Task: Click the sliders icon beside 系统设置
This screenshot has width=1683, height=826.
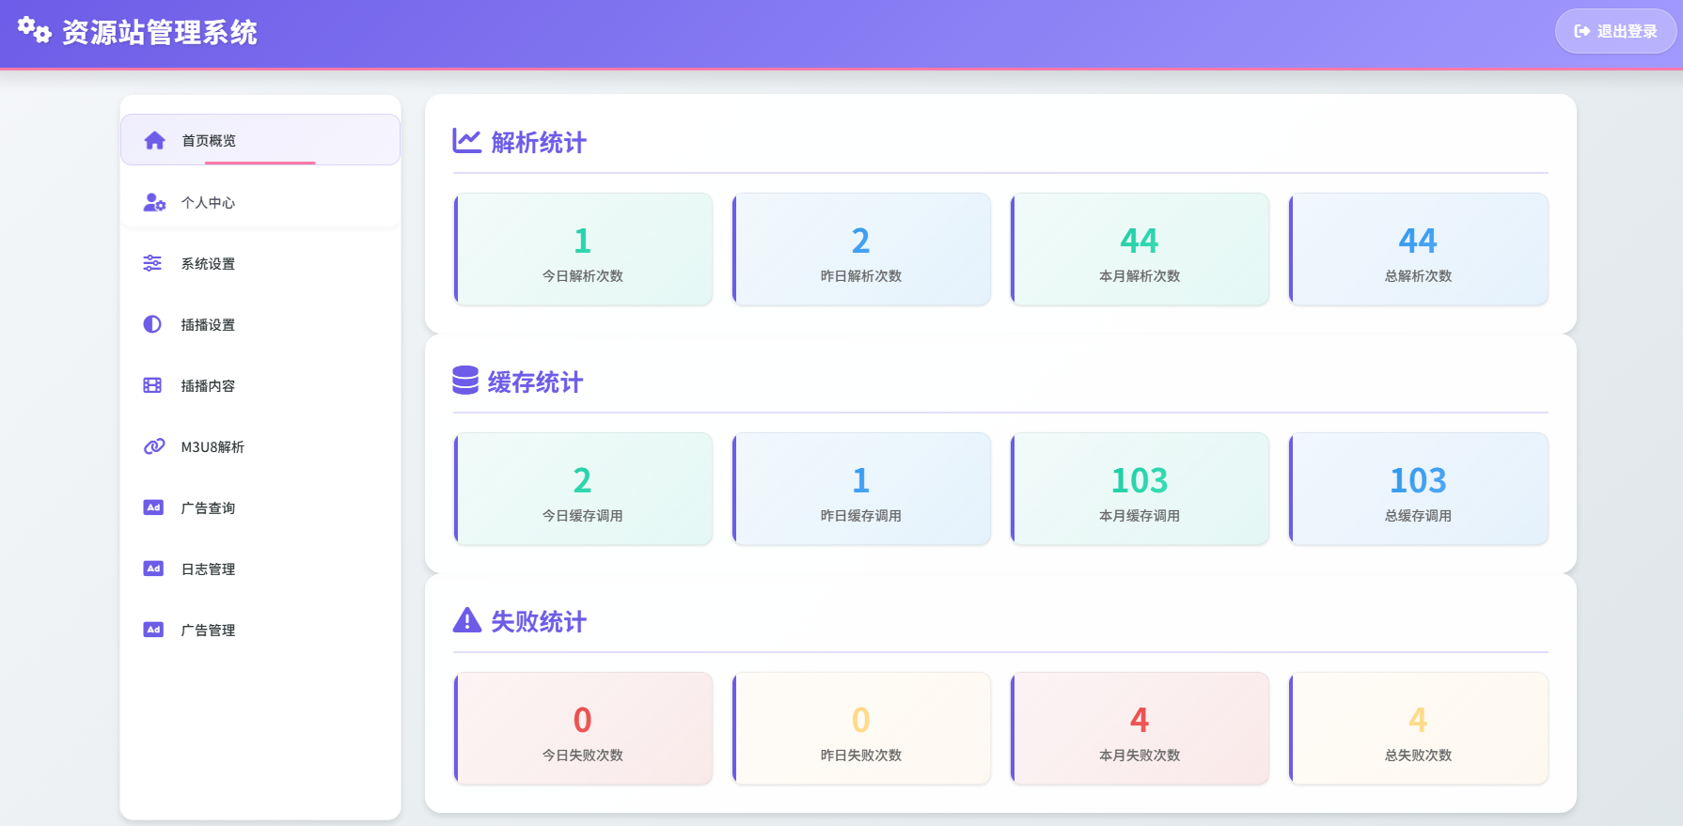Action: (x=152, y=263)
